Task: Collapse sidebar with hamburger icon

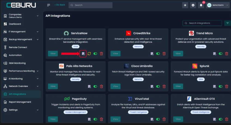Action: pyautogui.click(x=48, y=5)
